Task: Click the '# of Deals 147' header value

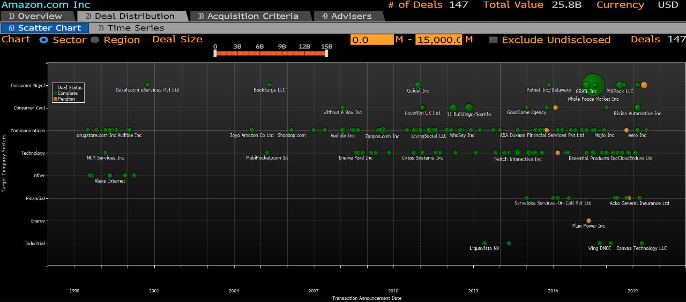Action: click(x=427, y=5)
